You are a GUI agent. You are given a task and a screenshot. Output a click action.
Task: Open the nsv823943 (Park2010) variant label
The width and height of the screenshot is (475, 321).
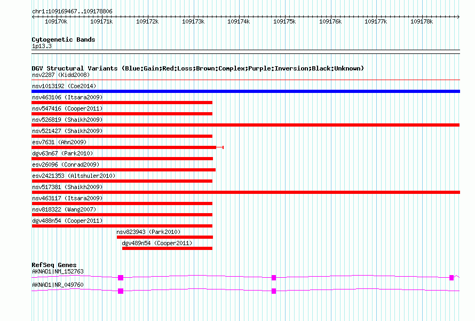(x=148, y=232)
